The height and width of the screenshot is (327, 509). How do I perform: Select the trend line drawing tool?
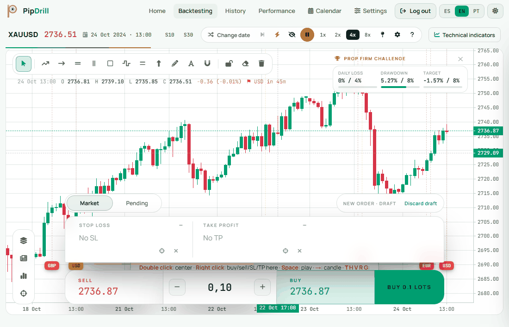[45, 64]
